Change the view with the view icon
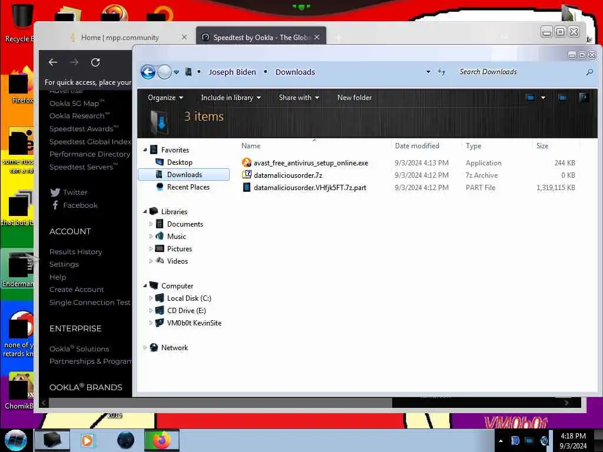The height and width of the screenshot is (452, 603). [x=531, y=98]
